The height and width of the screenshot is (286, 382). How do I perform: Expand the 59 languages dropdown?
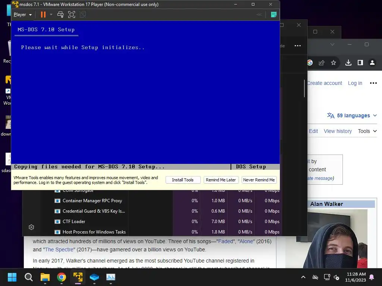352,115
